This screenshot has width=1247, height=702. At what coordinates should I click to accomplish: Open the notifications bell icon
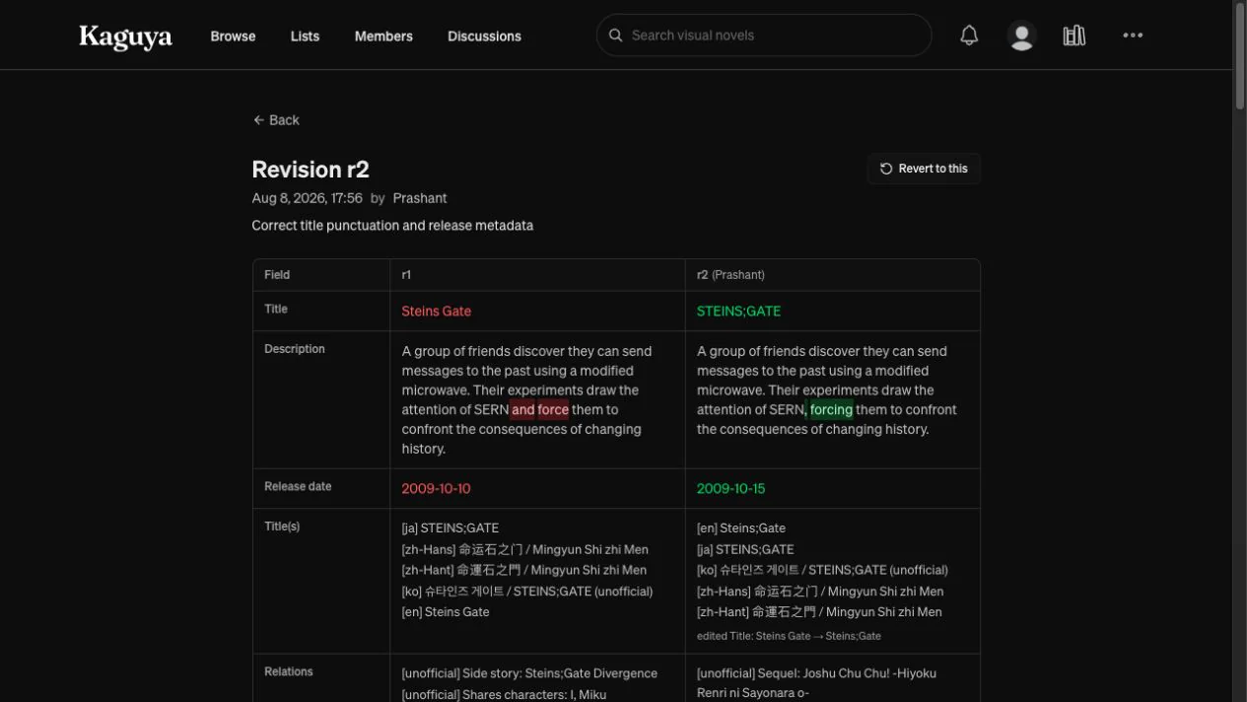pos(969,35)
